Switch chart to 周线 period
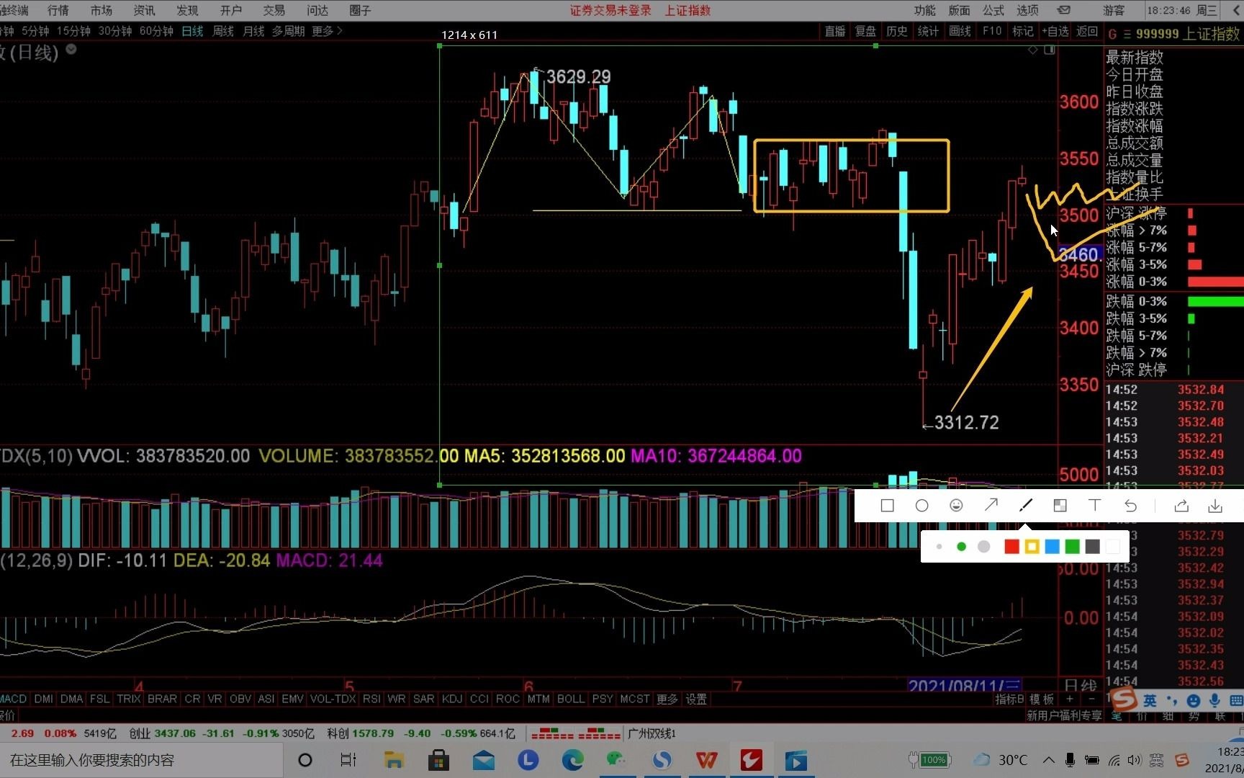Viewport: 1244px width, 778px height. click(223, 31)
